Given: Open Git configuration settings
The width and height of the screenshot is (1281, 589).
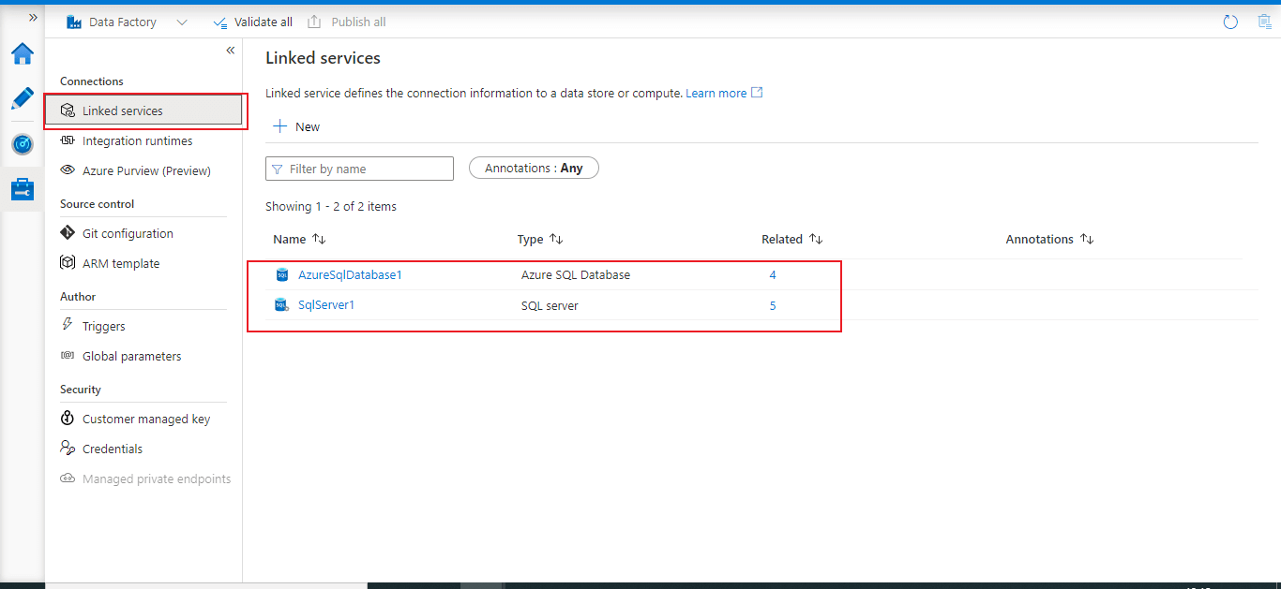Looking at the screenshot, I should coord(128,234).
